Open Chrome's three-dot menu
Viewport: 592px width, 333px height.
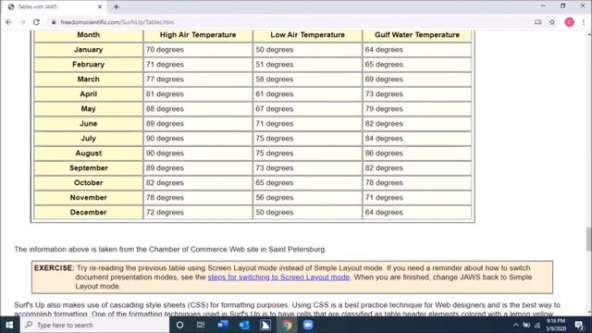(x=584, y=22)
